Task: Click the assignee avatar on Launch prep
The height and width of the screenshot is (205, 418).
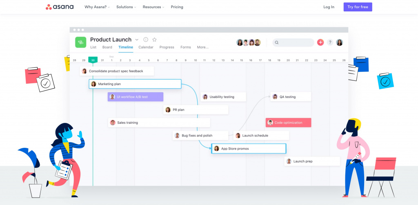Action: (289, 161)
